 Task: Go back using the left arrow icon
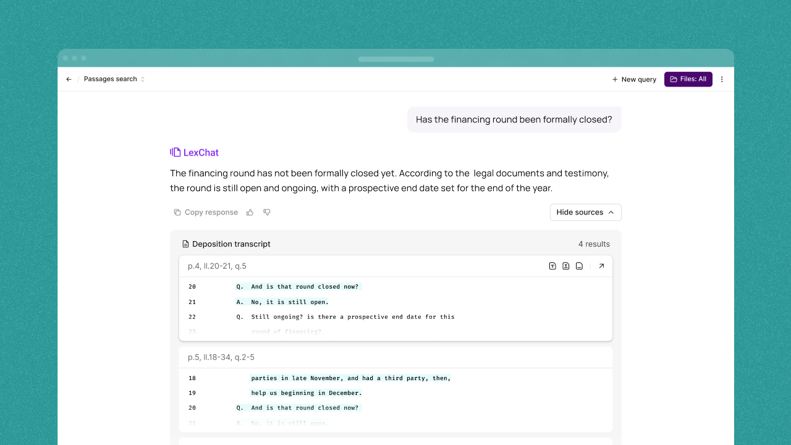[x=69, y=79]
